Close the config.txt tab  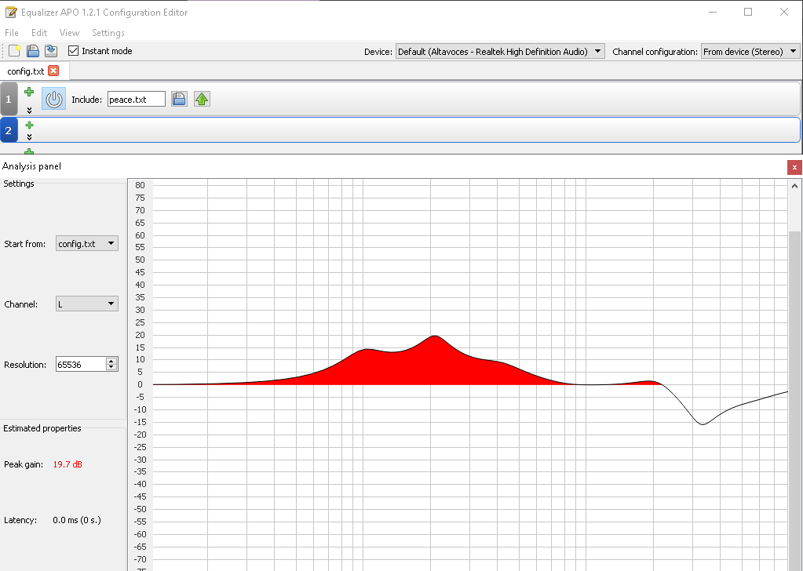coord(53,71)
